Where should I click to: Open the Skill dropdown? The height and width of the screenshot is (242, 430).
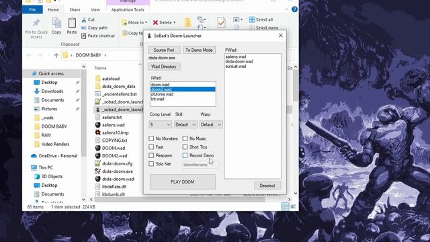[185, 124]
